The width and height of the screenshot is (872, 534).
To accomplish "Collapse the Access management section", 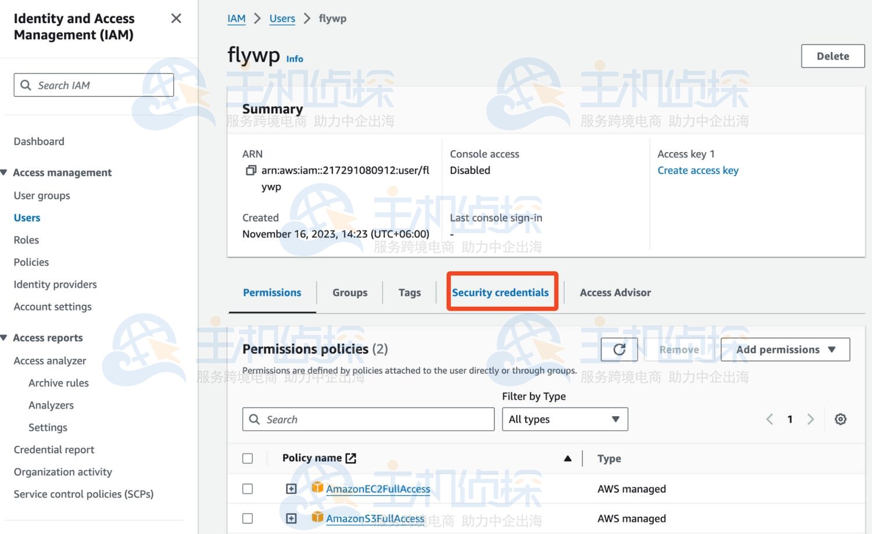I will [x=4, y=172].
